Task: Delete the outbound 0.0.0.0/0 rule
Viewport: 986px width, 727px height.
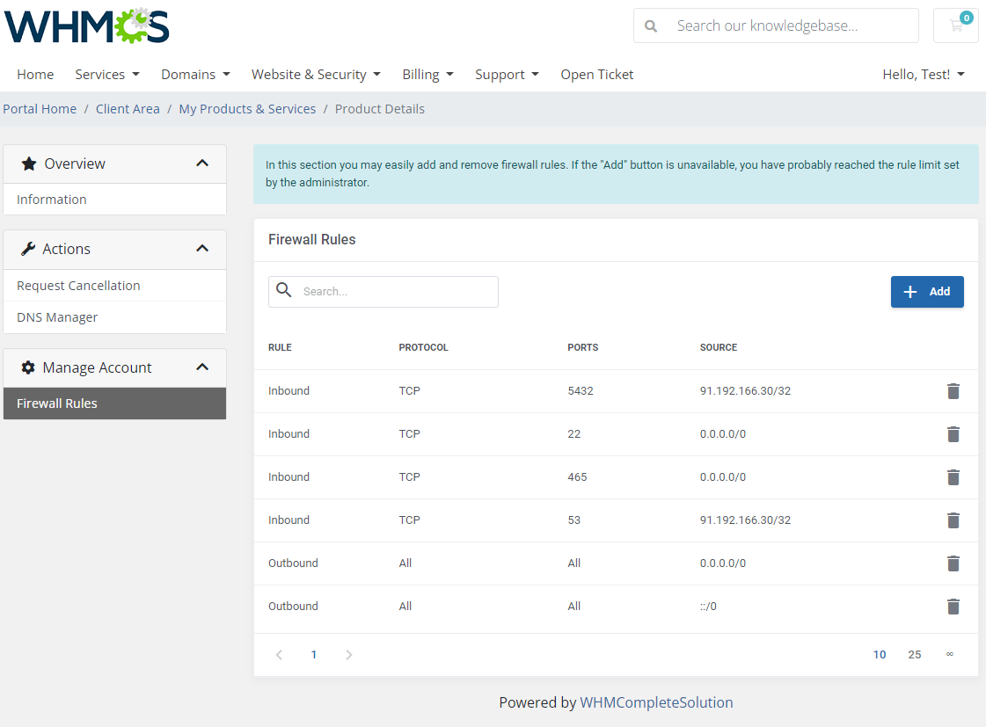Action: 953,563
